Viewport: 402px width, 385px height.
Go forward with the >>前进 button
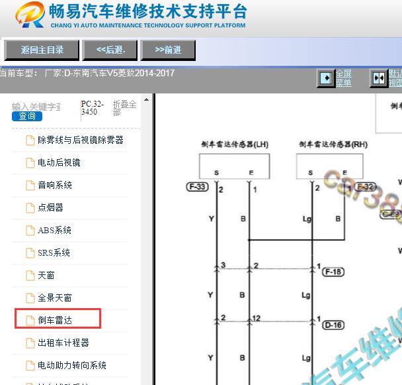tap(168, 50)
